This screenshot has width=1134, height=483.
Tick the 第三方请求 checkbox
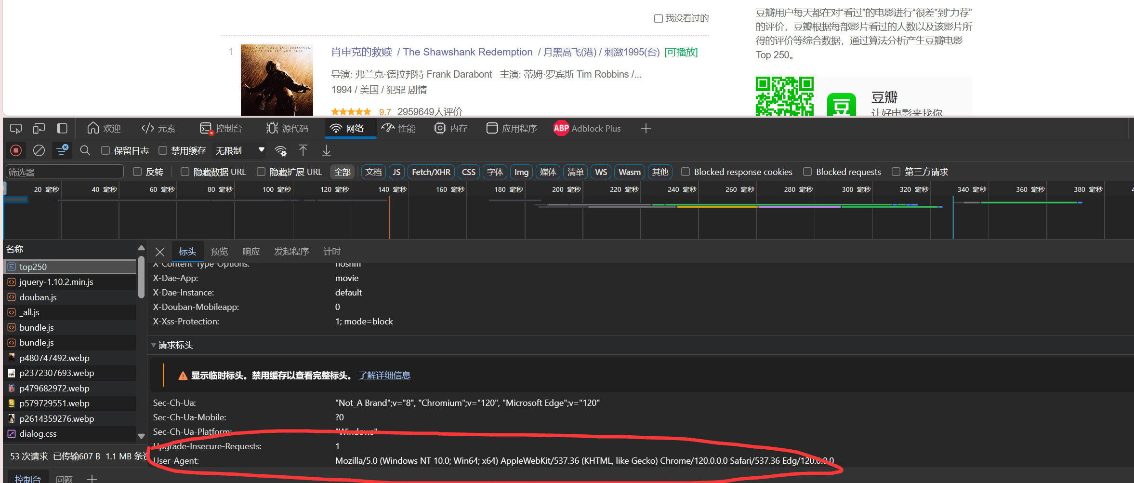[896, 172]
